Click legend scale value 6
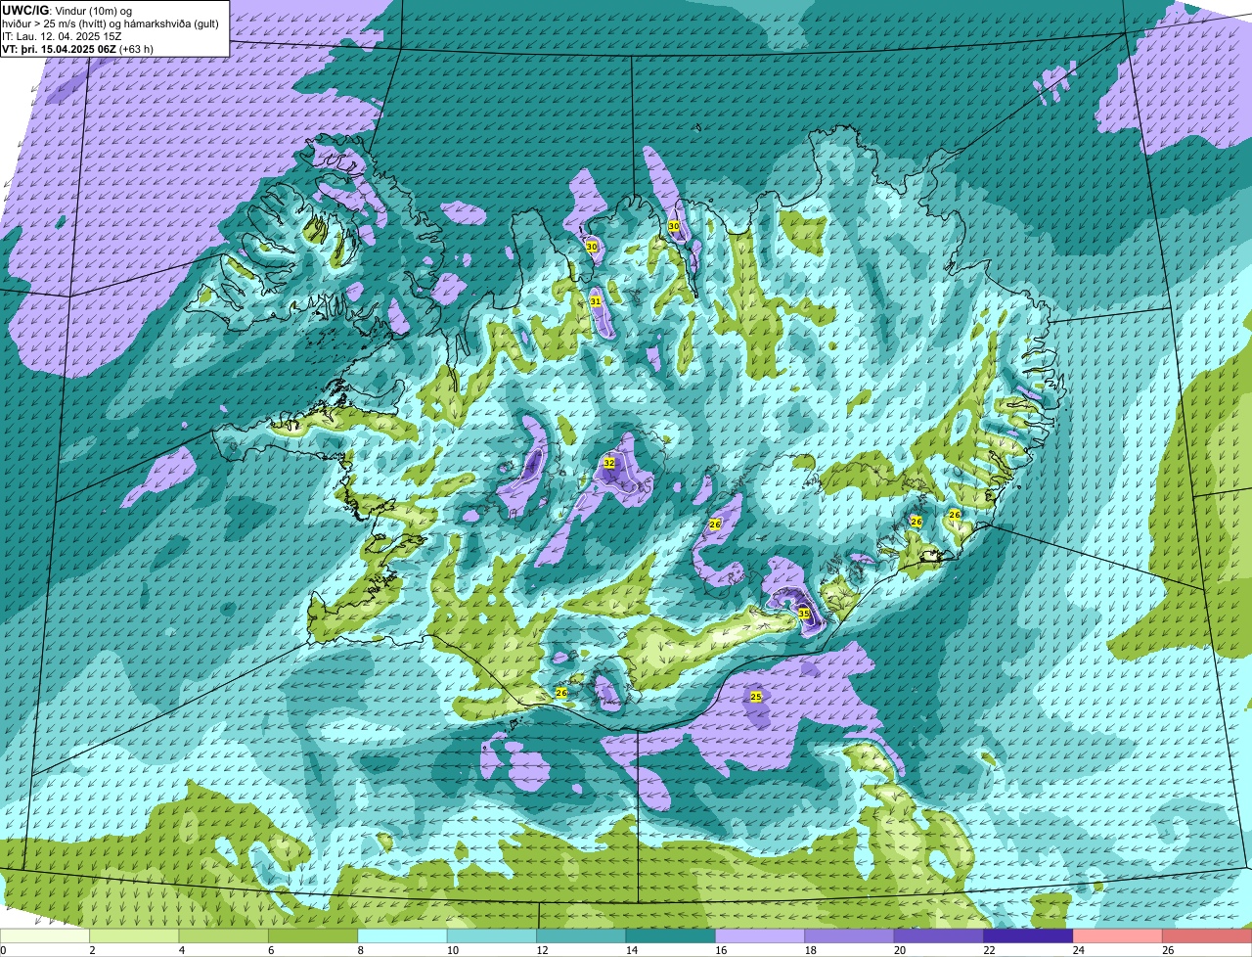This screenshot has height=957, width=1252. click(x=271, y=950)
